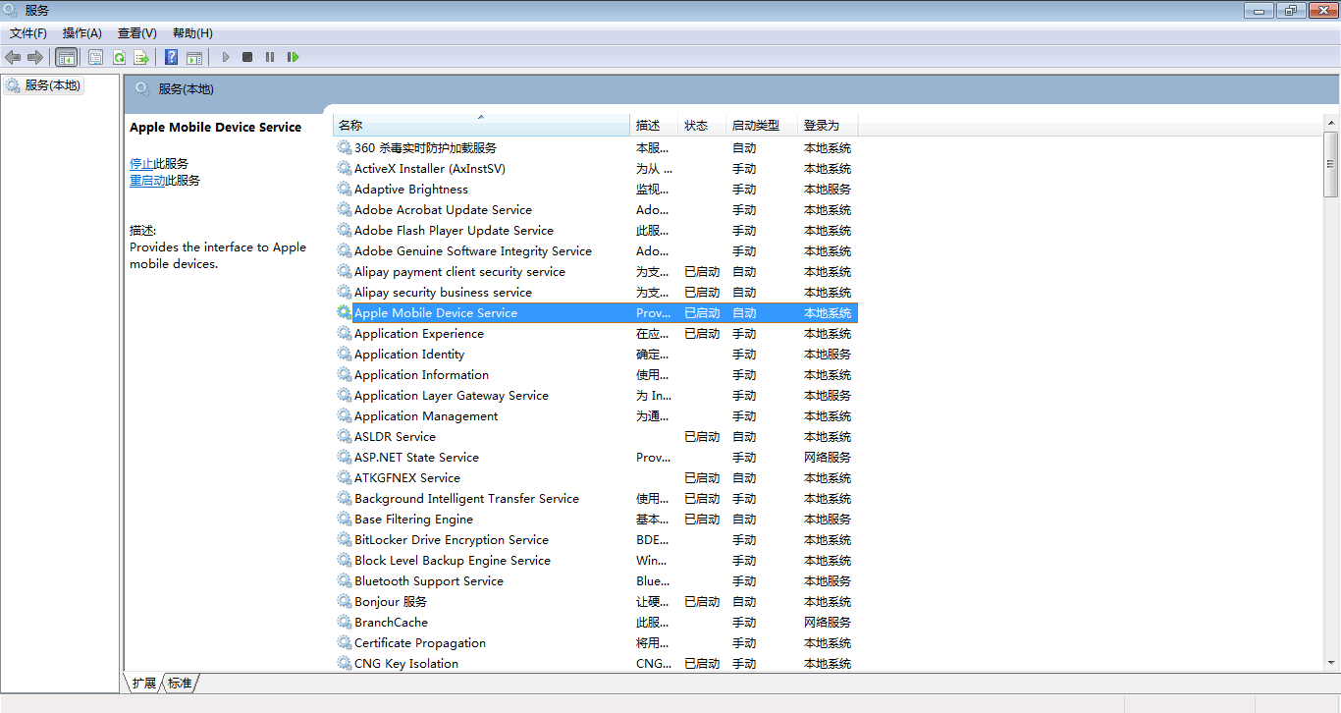
Task: Click gear icon of ASP.NET State Service
Action: pos(345,457)
